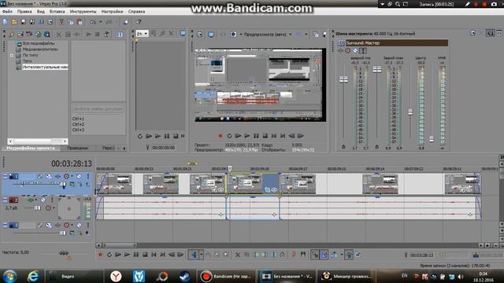This screenshot has height=283, width=504.
Task: Click audio track 2 volume slider
Action: coord(38,208)
